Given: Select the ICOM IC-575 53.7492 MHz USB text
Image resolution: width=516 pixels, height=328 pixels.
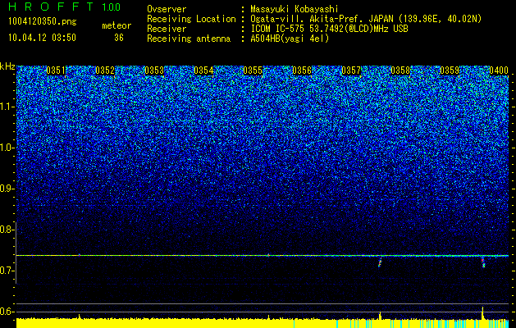Looking at the screenshot, I should [330, 29].
